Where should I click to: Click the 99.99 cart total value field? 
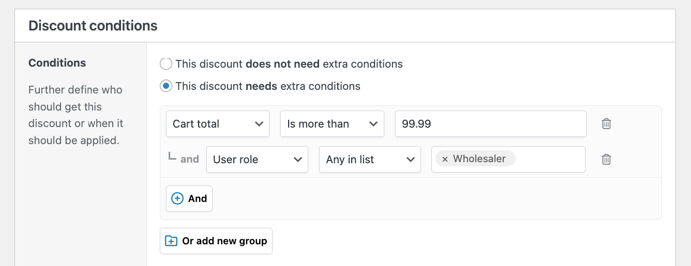tap(490, 124)
